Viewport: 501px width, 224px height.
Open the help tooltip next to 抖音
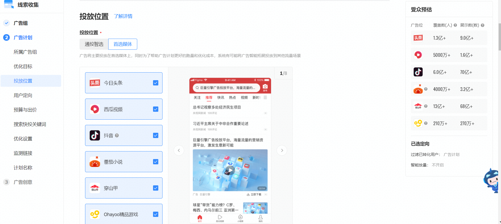click(x=117, y=135)
